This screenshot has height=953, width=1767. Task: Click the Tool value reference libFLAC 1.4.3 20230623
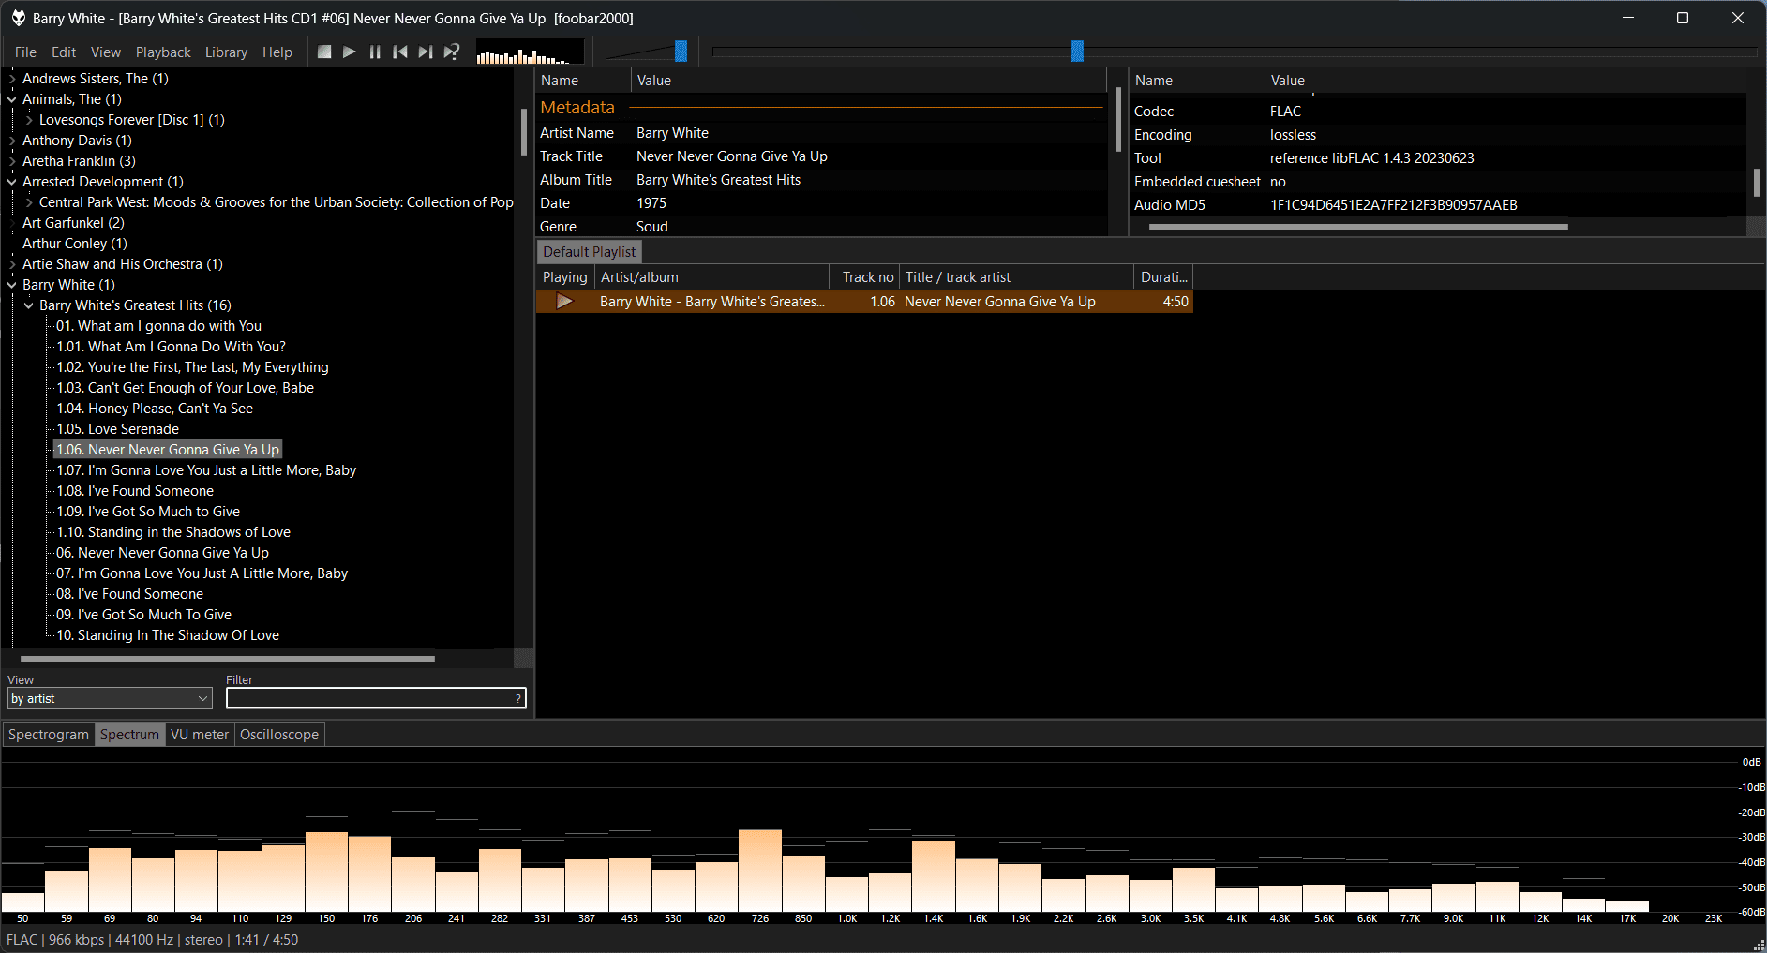pyautogui.click(x=1372, y=158)
